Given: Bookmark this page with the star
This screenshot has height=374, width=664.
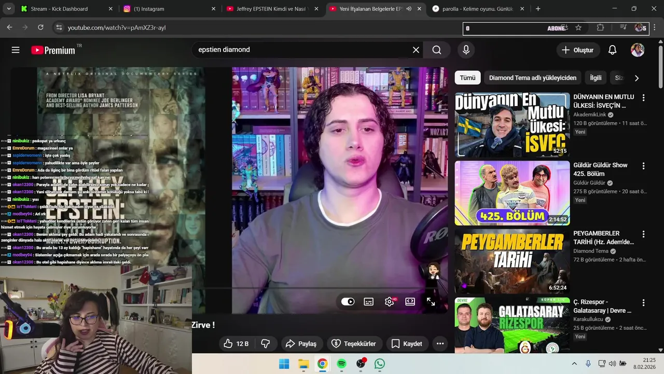Looking at the screenshot, I should (578, 28).
